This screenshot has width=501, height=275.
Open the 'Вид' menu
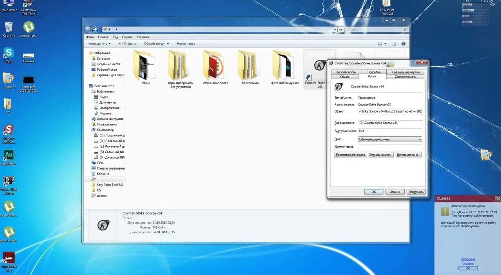pyautogui.click(x=115, y=37)
